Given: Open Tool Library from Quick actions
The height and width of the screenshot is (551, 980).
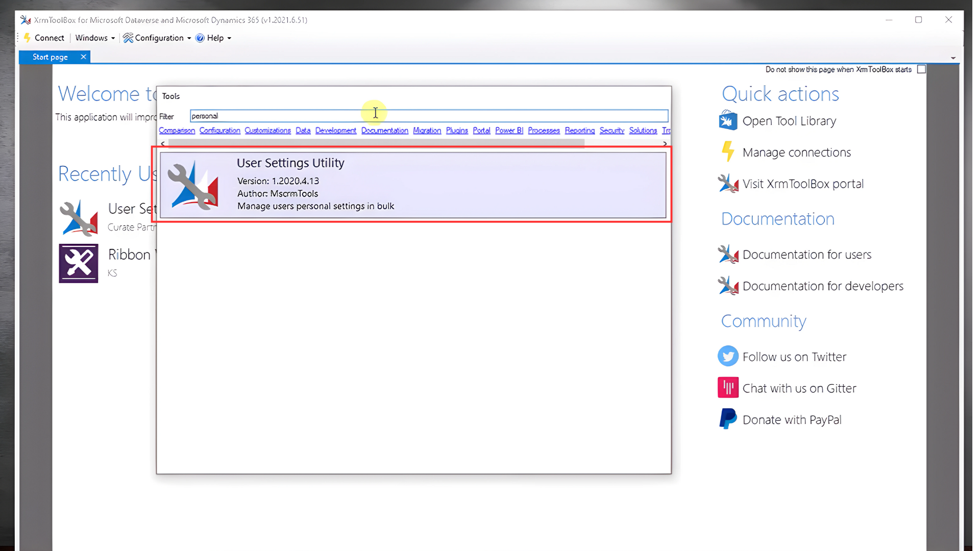Looking at the screenshot, I should click(x=789, y=121).
